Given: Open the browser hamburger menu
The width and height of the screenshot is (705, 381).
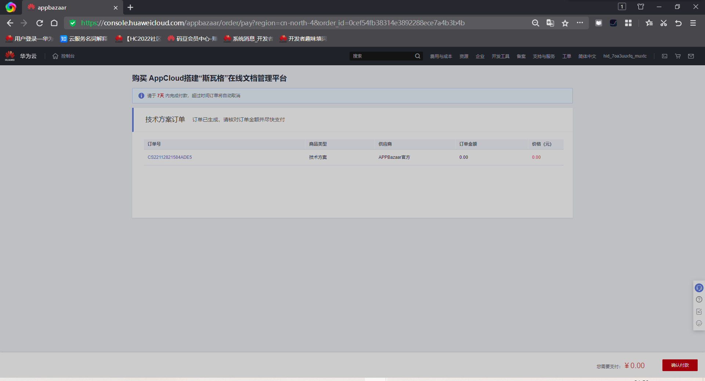Looking at the screenshot, I should click(693, 23).
